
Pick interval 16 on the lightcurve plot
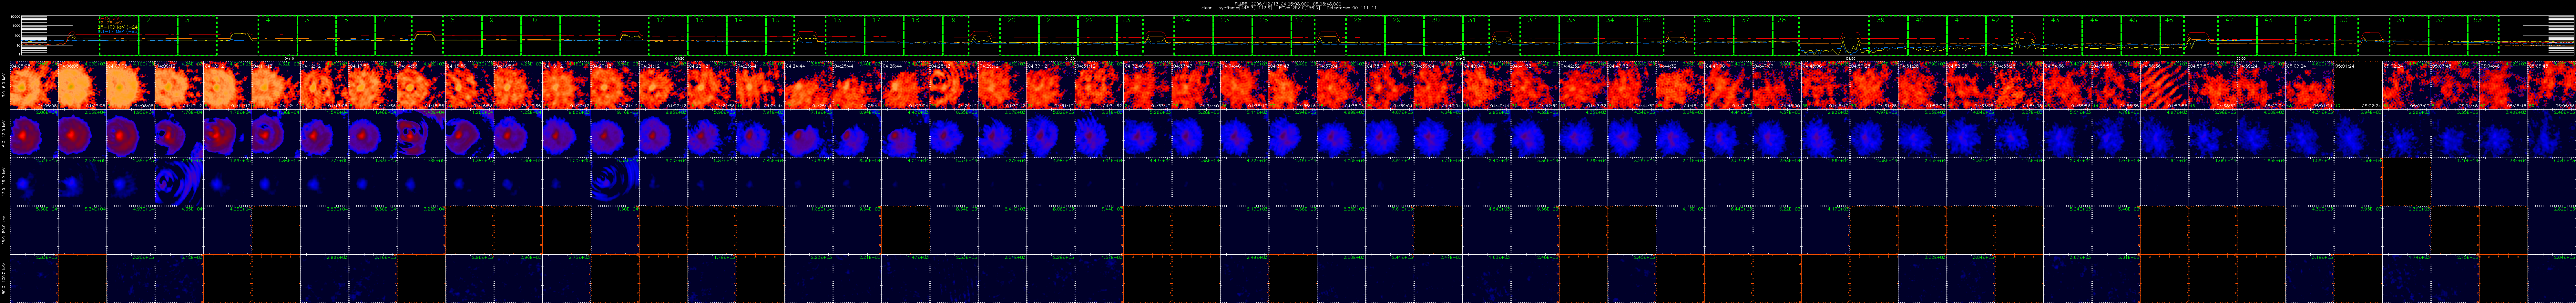[845, 35]
